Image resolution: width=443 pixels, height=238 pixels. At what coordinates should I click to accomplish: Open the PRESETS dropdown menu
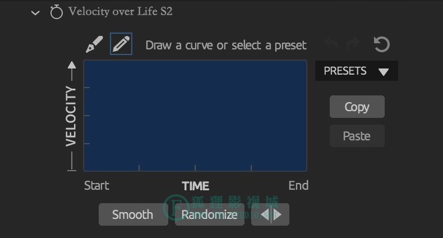[357, 71]
